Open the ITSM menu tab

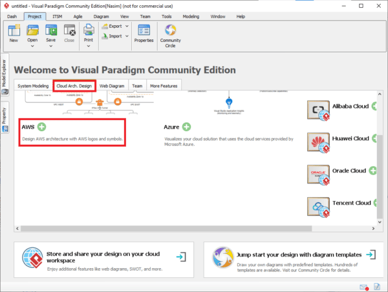pyautogui.click(x=58, y=17)
